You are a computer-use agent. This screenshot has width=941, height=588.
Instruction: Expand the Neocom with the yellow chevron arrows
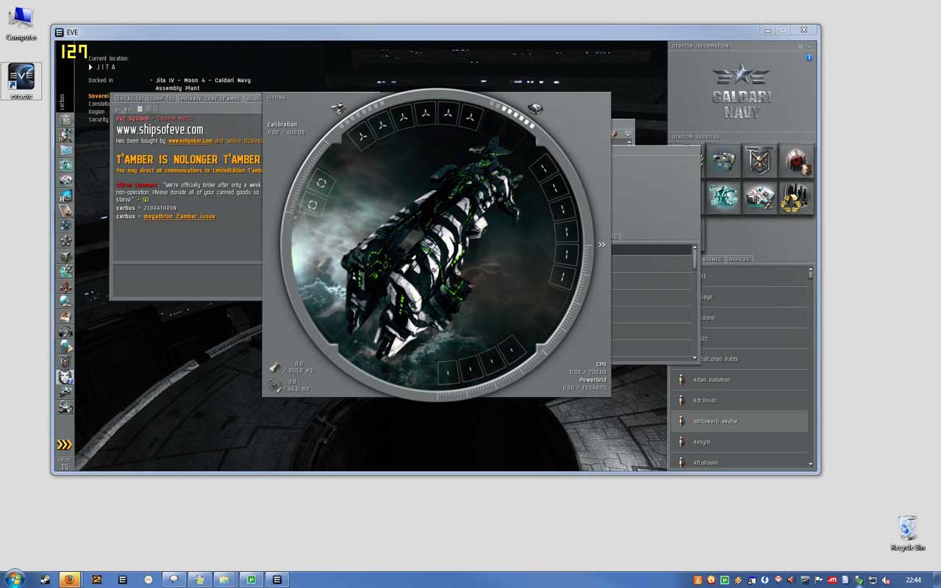(65, 444)
